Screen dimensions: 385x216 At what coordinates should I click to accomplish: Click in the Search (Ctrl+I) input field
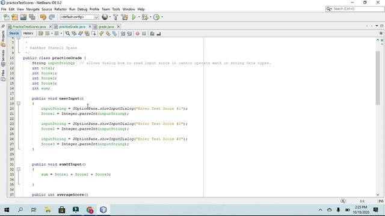[357, 9]
